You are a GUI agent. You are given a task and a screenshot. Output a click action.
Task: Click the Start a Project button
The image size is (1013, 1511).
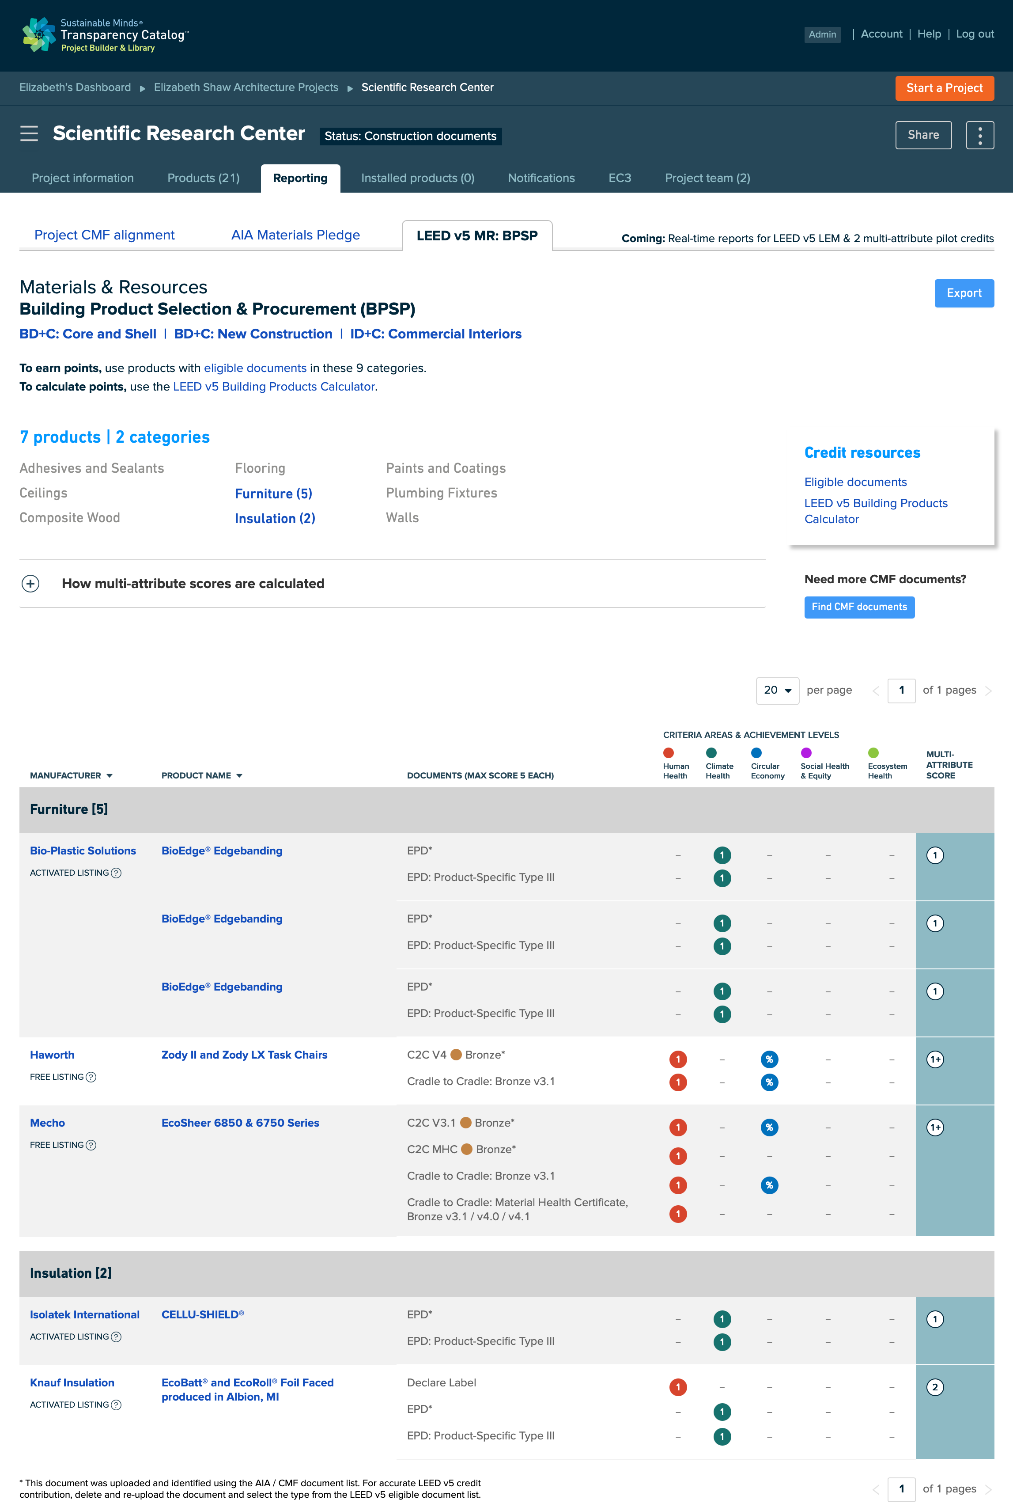point(944,88)
